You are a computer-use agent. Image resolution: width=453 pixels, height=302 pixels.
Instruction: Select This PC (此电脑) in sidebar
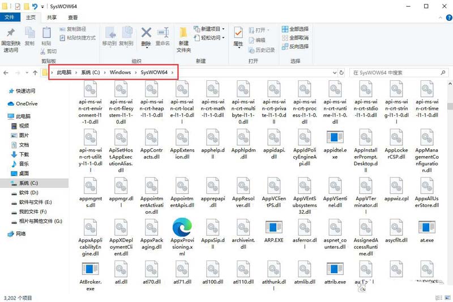coord(19,117)
